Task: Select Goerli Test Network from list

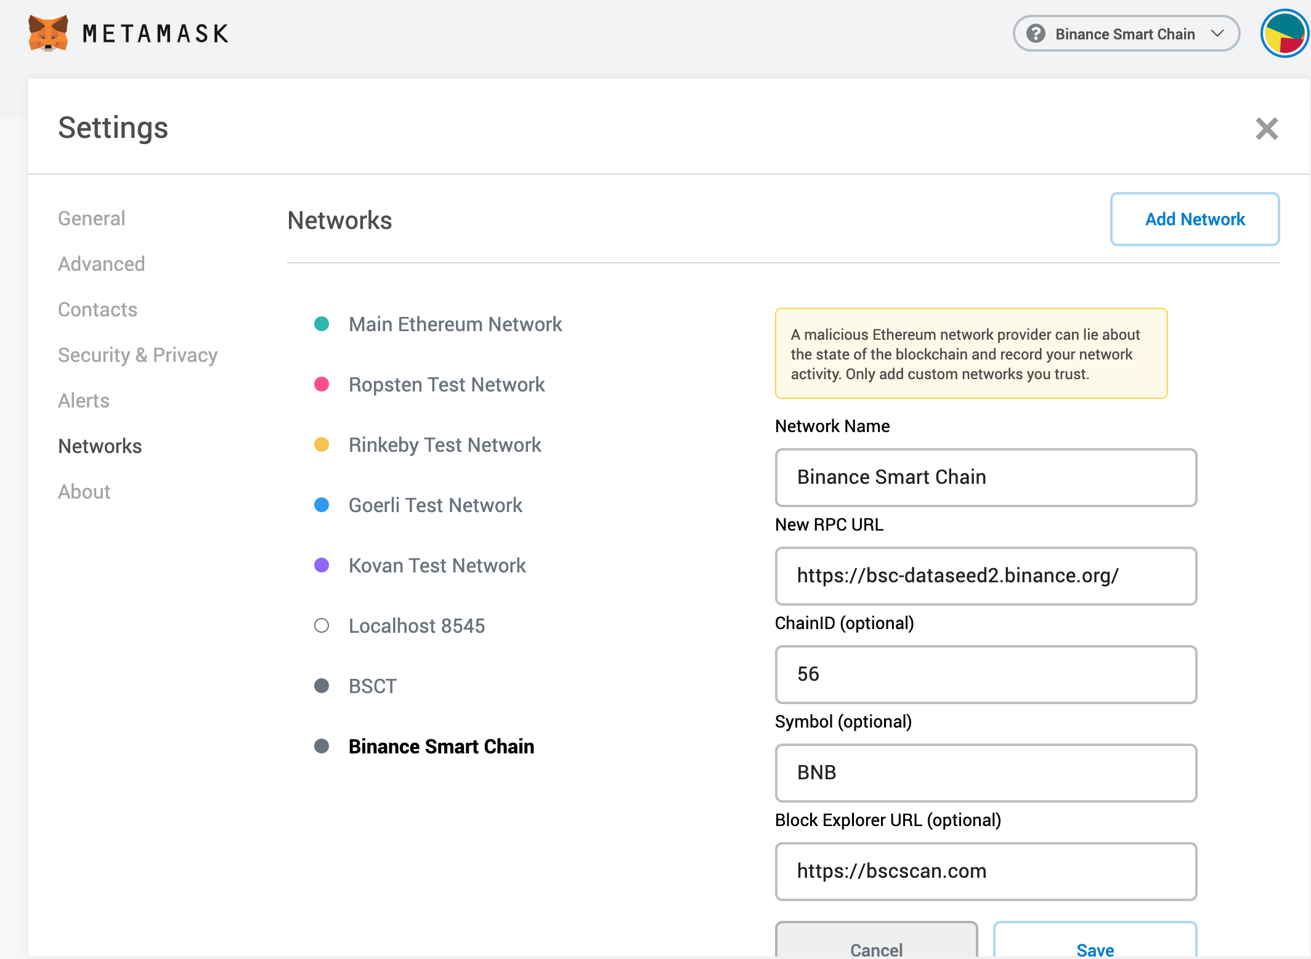Action: 436,505
